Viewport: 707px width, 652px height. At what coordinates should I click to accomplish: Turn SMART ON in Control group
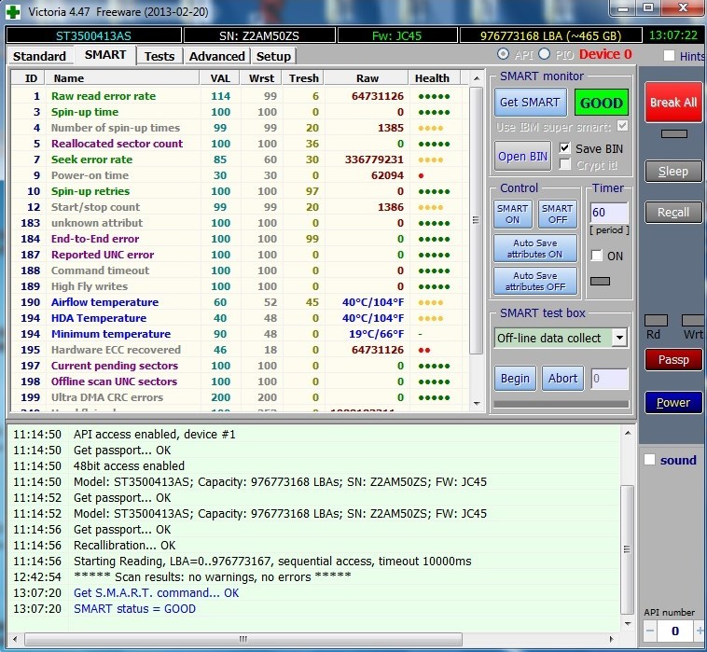(x=512, y=215)
